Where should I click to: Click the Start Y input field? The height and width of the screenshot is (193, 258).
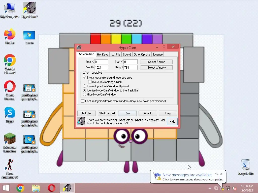click(x=131, y=62)
